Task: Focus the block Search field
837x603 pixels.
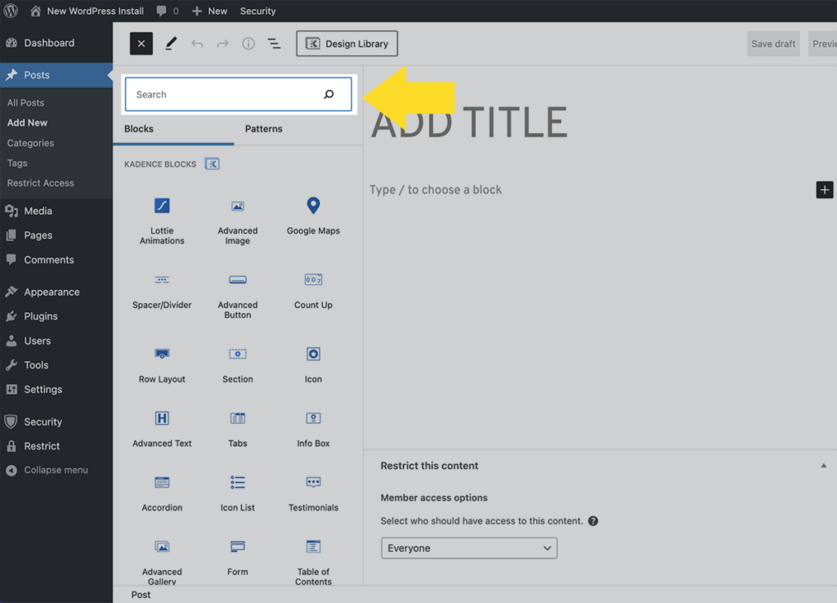Action: tap(238, 95)
